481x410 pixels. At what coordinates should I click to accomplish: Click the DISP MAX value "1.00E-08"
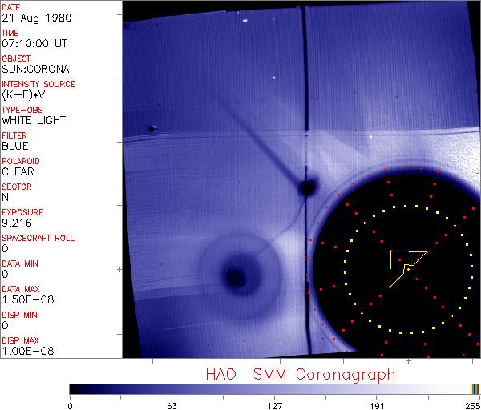tap(24, 351)
